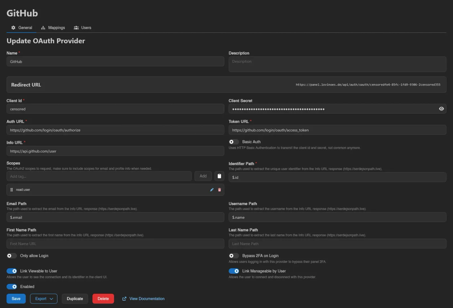Focus the Name input field
453x308 pixels.
click(x=115, y=61)
